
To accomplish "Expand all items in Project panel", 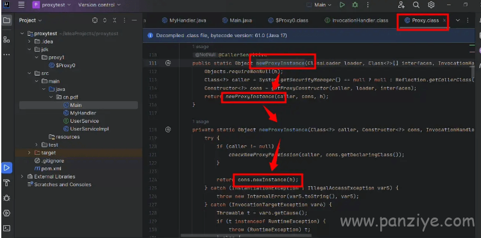I will point(105,20).
